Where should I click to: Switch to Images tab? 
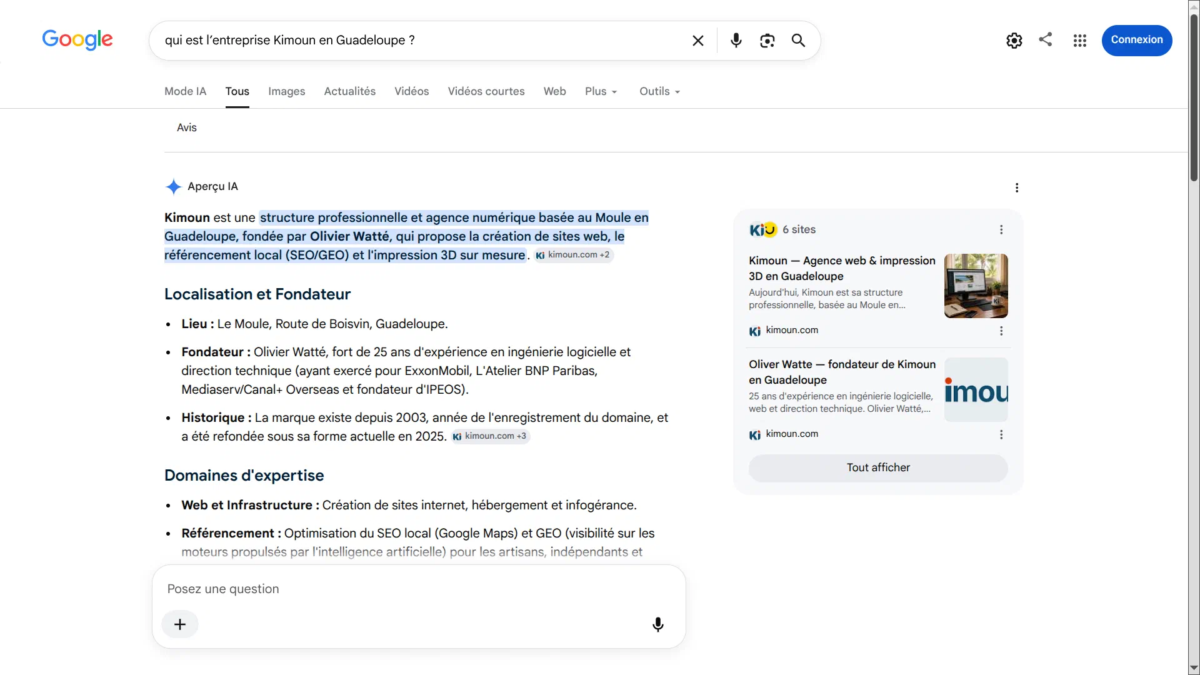tap(287, 91)
